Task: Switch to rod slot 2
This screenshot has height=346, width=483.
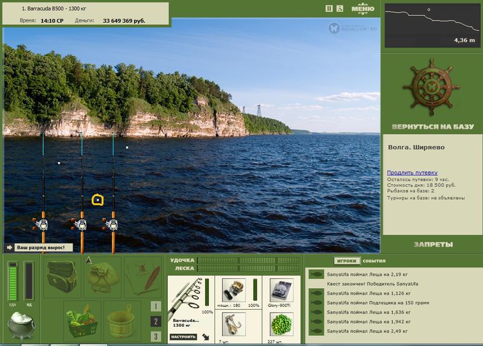Action: coord(156,321)
